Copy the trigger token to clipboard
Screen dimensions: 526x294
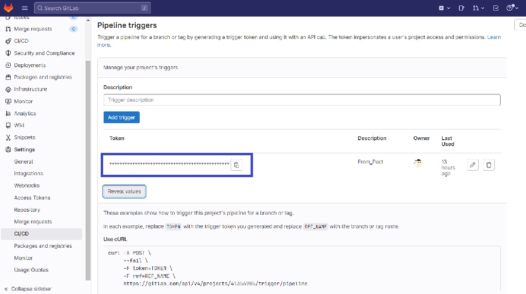coord(236,165)
